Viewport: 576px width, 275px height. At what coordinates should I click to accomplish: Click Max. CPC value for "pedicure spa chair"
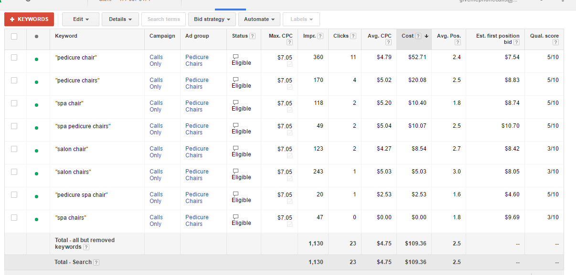pyautogui.click(x=285, y=194)
